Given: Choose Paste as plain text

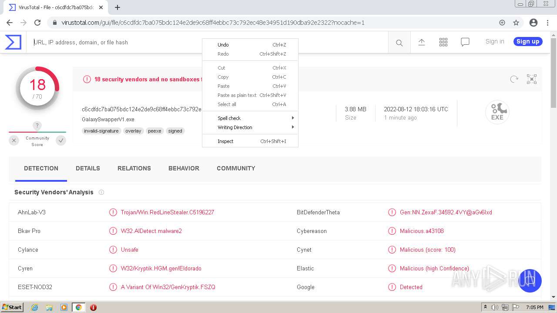Looking at the screenshot, I should tap(250, 95).
